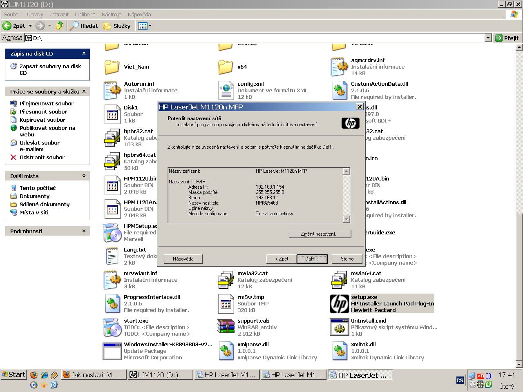Click Zapsat soubory na disk CD link
Viewport: 523px width, 392px height.
point(50,69)
